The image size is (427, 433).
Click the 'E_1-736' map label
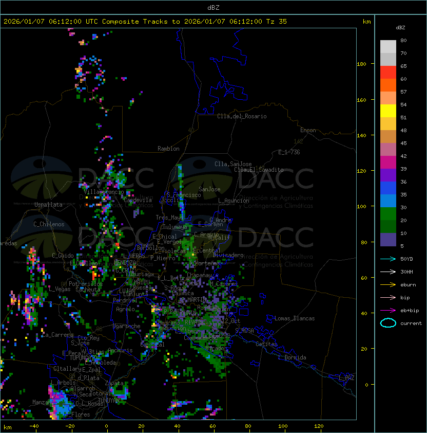(289, 152)
